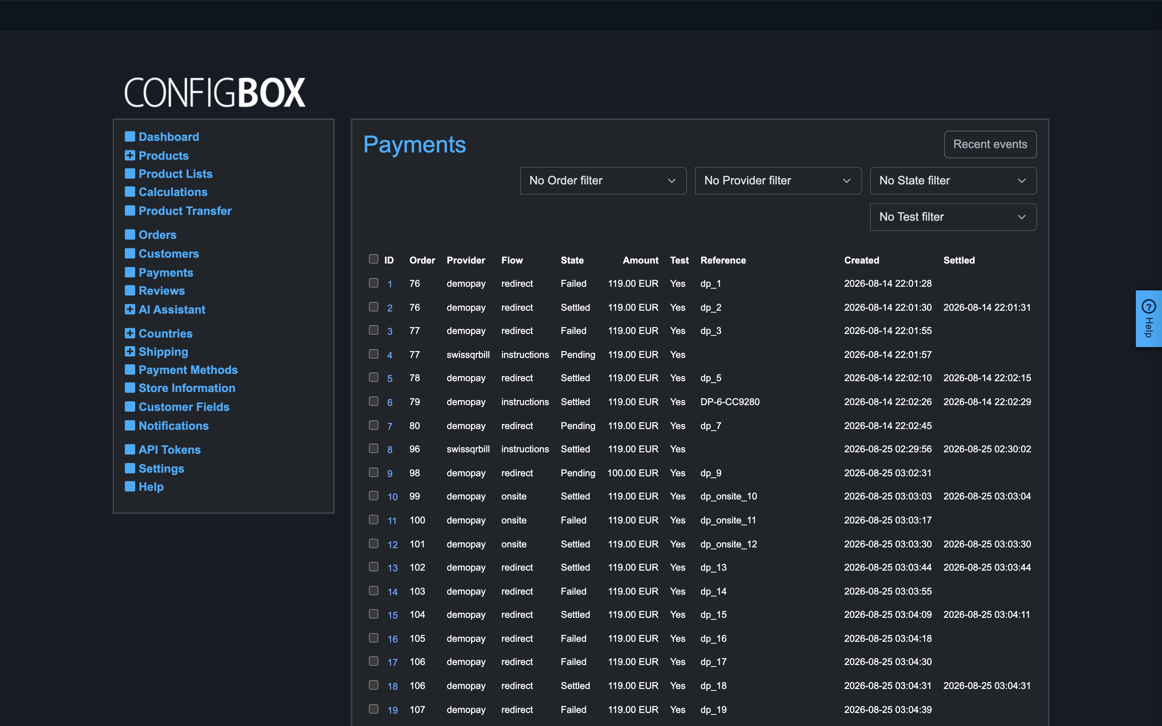The height and width of the screenshot is (726, 1162).
Task: Click the Amount column header
Action: [x=641, y=260]
